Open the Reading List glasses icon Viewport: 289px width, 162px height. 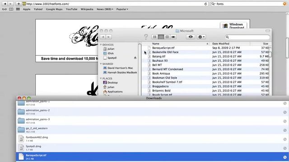coord(5,9)
